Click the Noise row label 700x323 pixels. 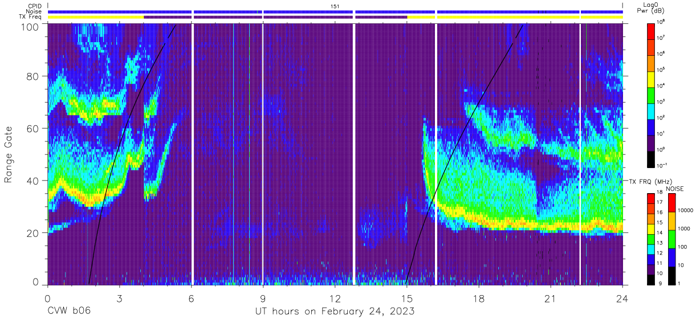pos(34,11)
